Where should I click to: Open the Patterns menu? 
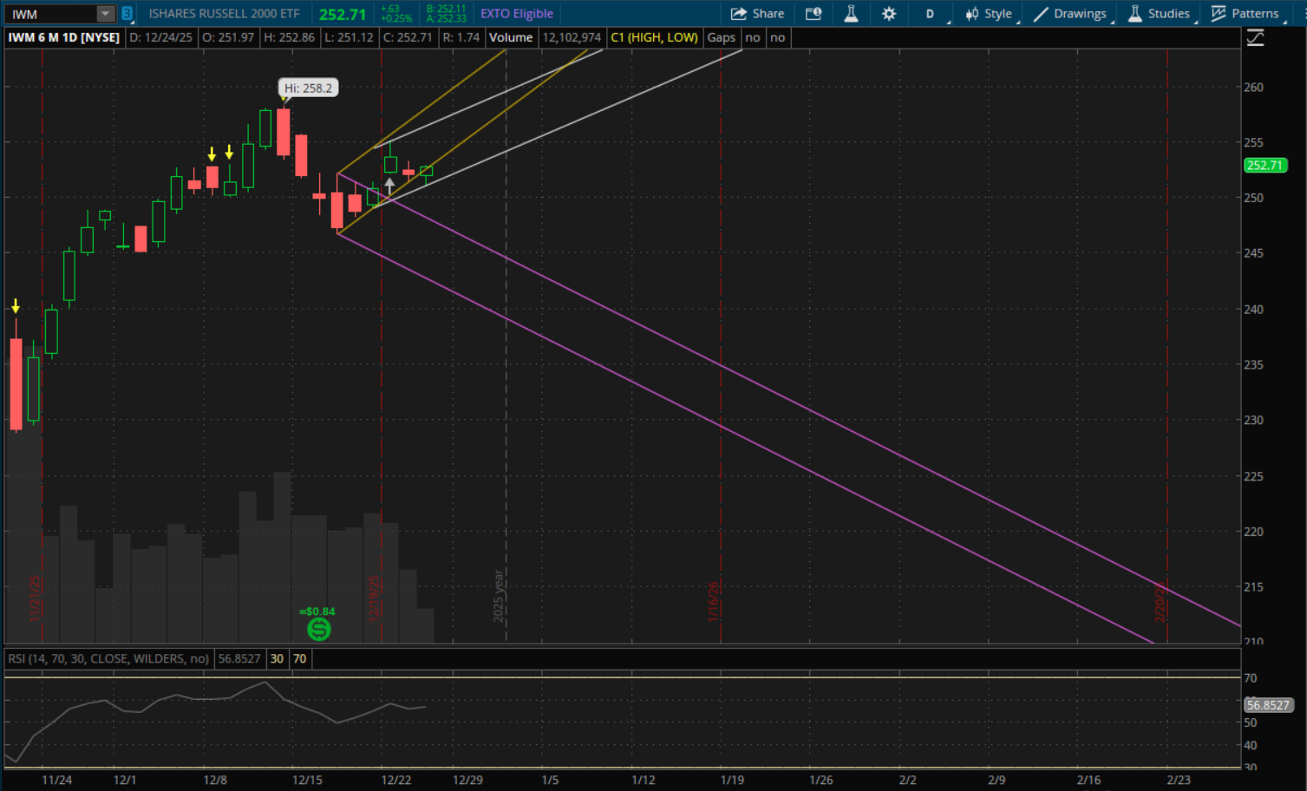pyautogui.click(x=1245, y=14)
